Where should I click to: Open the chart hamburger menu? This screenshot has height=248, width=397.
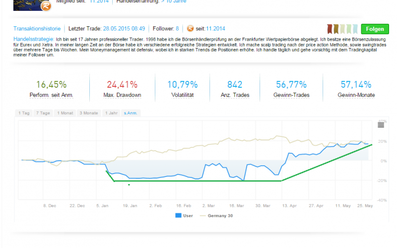tap(381, 125)
